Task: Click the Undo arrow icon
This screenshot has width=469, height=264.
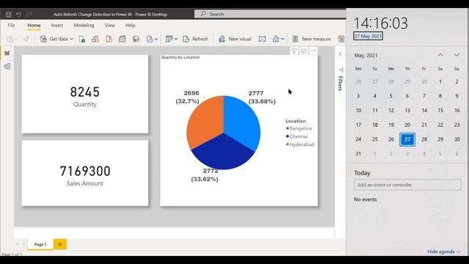Action: (x=18, y=15)
